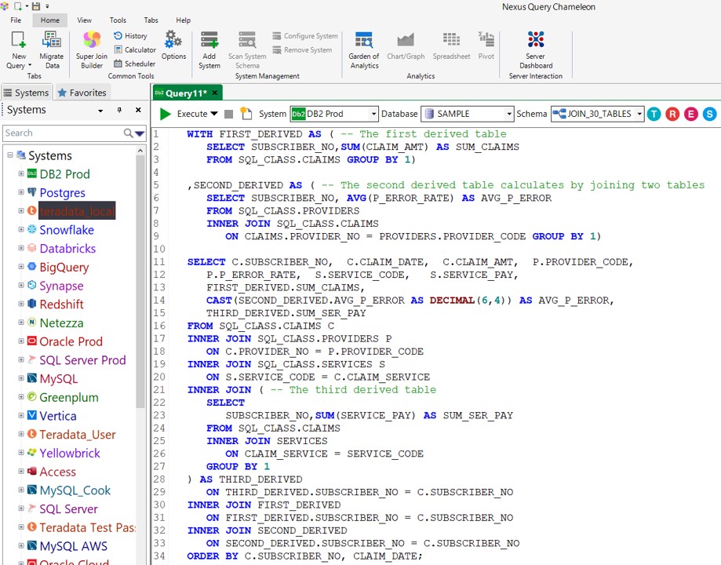Open the System DB2 Prod dropdown
This screenshot has height=565, width=721.
(372, 114)
